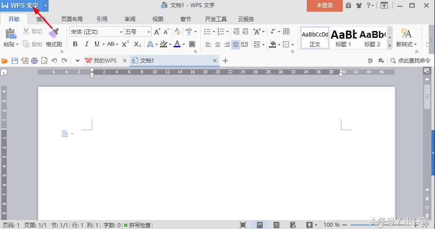Click the WPS 文字 application button
The width and height of the screenshot is (435, 229).
point(22,5)
